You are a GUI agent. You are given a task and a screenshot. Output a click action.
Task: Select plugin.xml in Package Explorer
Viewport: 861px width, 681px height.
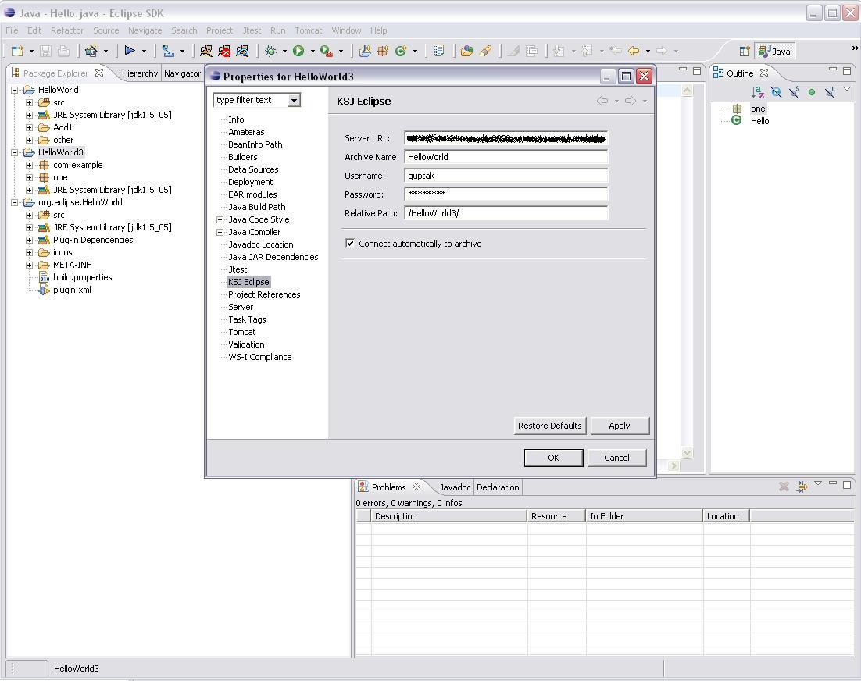(72, 290)
